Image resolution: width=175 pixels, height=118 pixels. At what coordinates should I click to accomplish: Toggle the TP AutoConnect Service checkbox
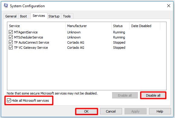pyautogui.click(x=11, y=42)
